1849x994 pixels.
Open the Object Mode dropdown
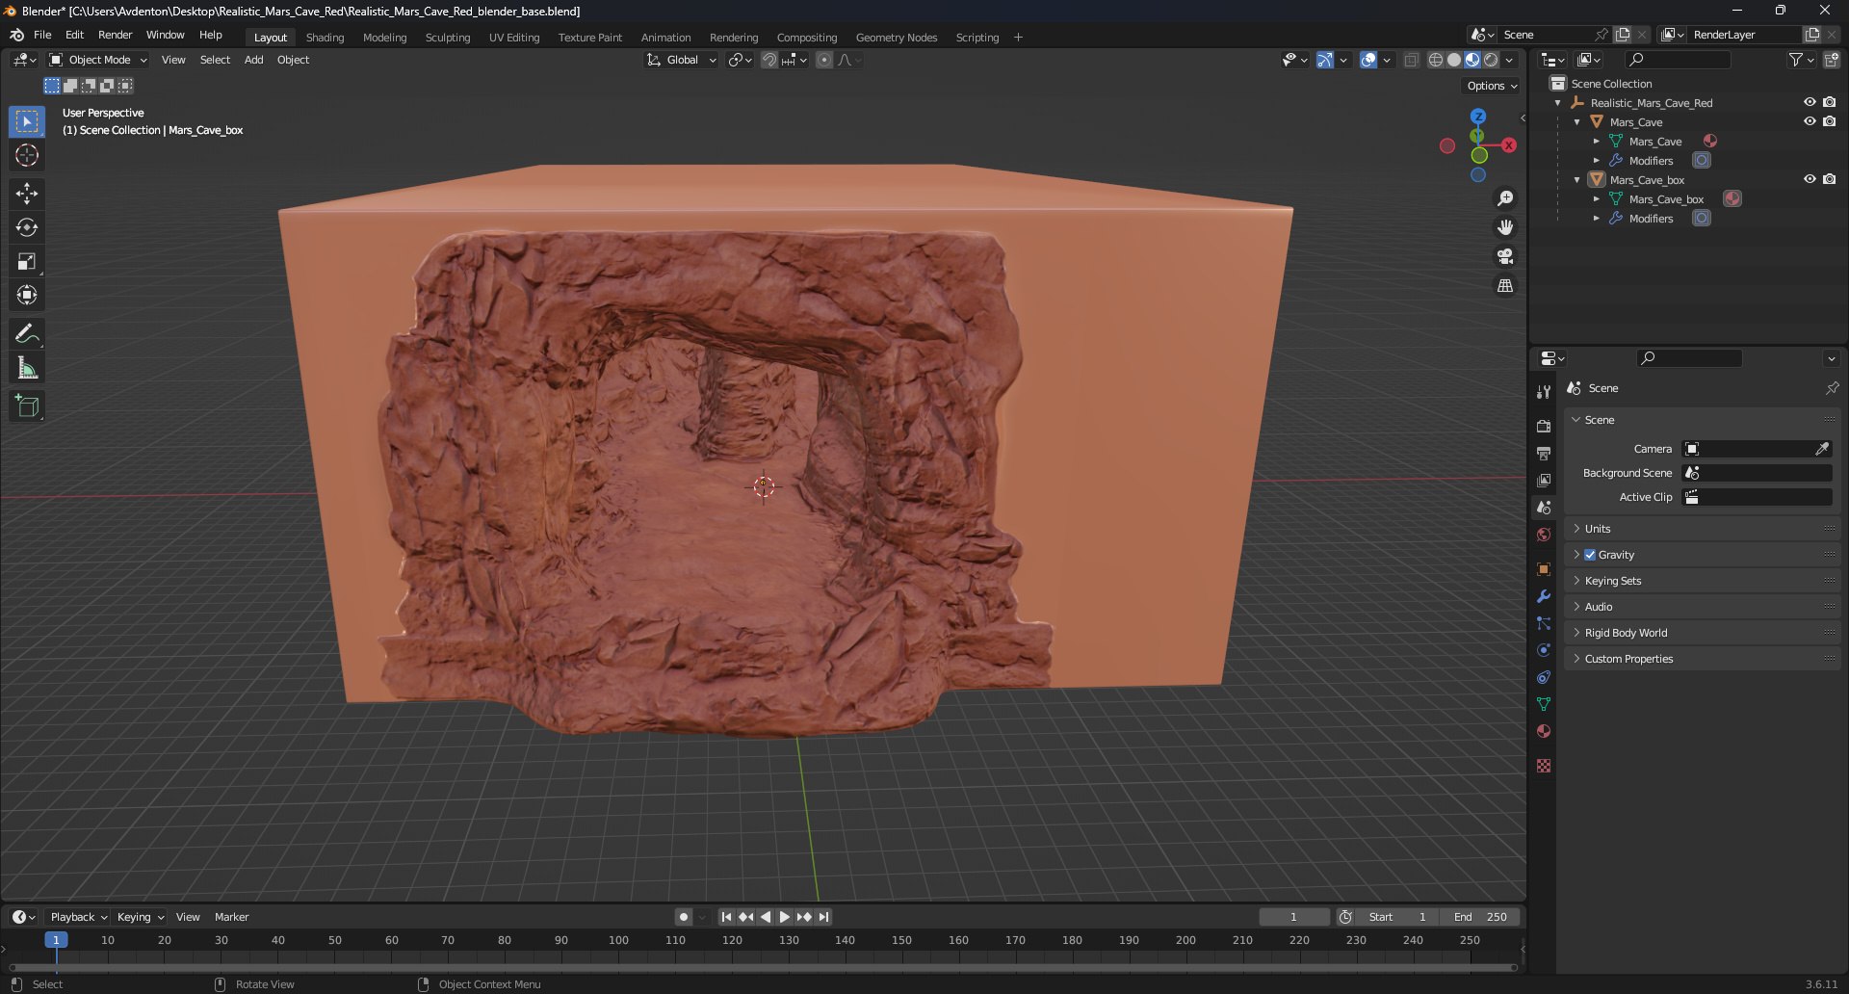click(x=98, y=60)
